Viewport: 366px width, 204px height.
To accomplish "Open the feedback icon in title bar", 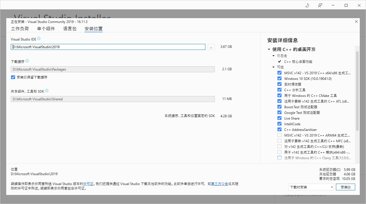I will click(320, 5).
